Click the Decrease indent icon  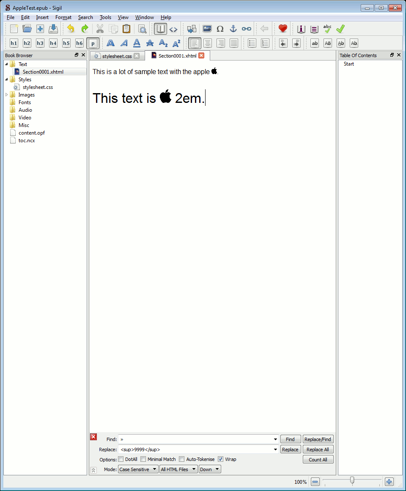click(283, 43)
